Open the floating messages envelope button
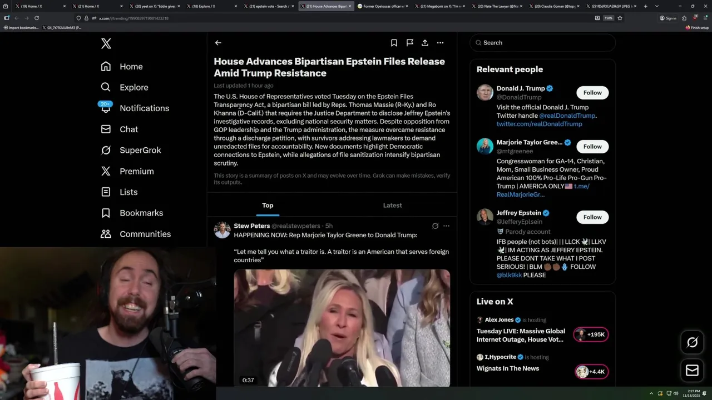Screen dimensions: 712x400 692,371
